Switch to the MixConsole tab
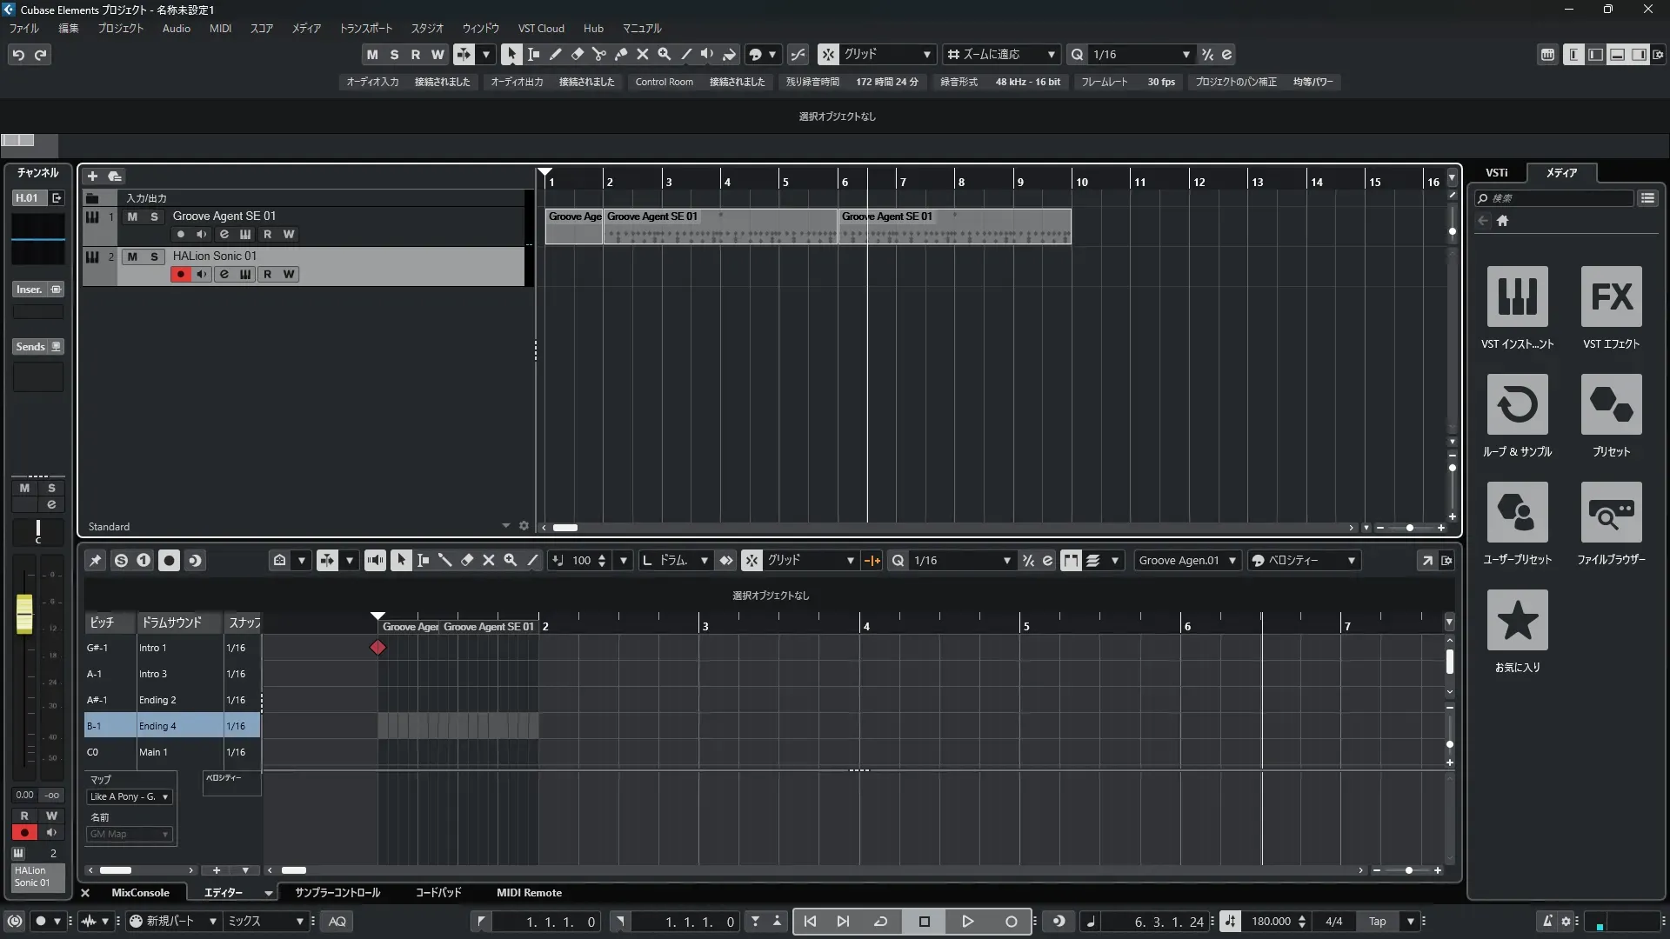The height and width of the screenshot is (939, 1670). (x=140, y=893)
